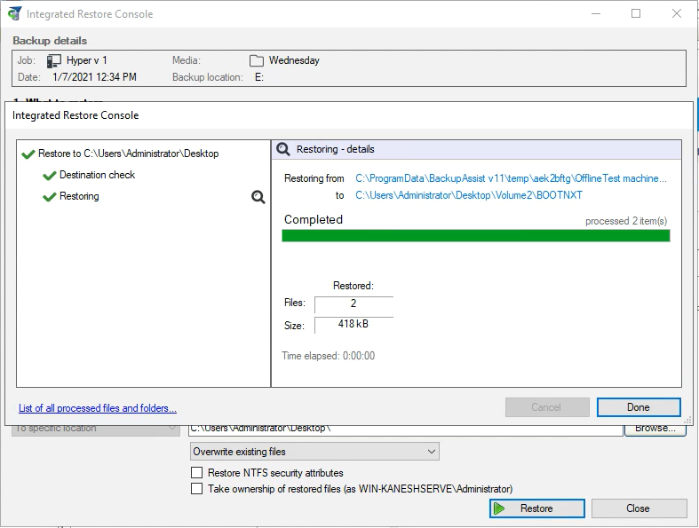Click the destination path text field

404,429
